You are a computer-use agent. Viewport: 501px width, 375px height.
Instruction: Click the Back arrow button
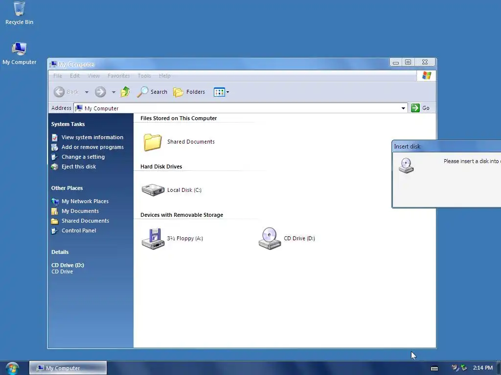pyautogui.click(x=59, y=92)
